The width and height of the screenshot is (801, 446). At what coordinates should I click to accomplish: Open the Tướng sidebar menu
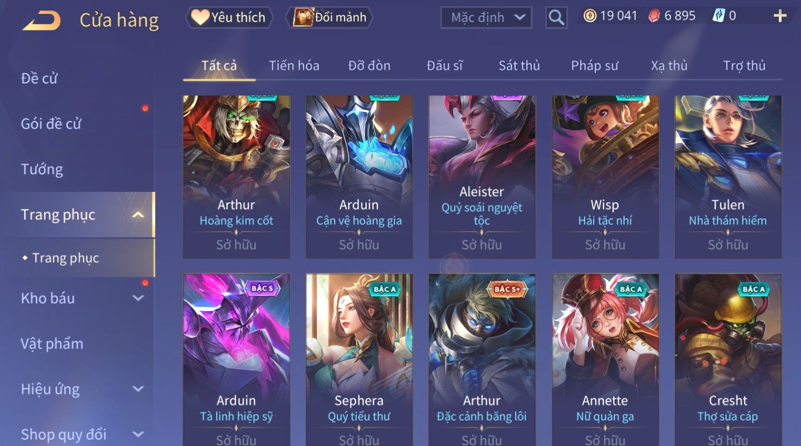[42, 169]
